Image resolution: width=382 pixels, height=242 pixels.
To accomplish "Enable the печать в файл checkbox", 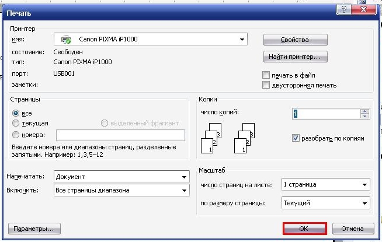I will click(x=266, y=75).
